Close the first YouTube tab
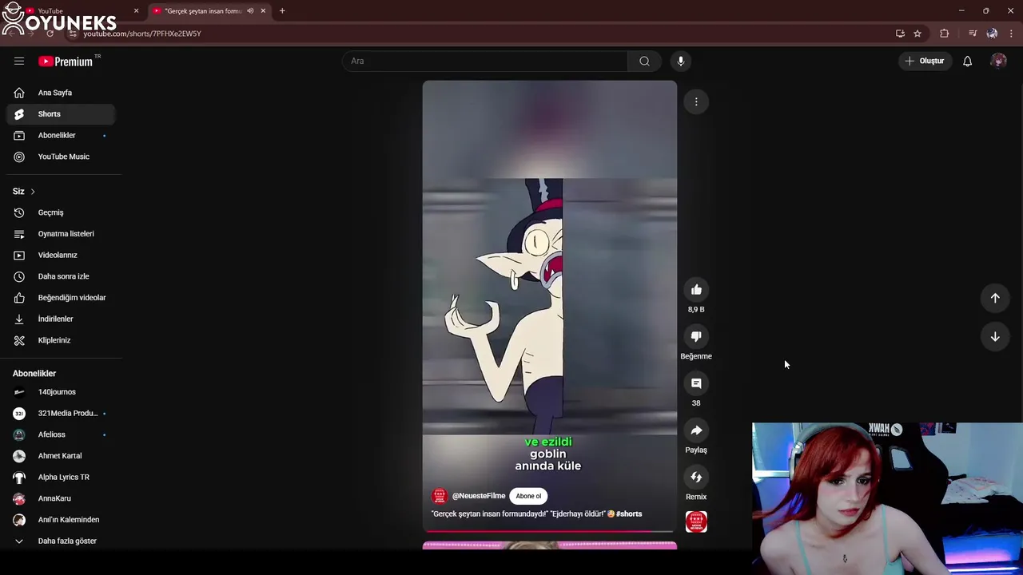Viewport: 1023px width, 575px height. coord(136,11)
